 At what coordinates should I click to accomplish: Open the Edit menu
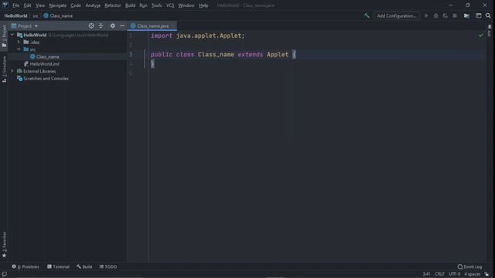pos(28,5)
